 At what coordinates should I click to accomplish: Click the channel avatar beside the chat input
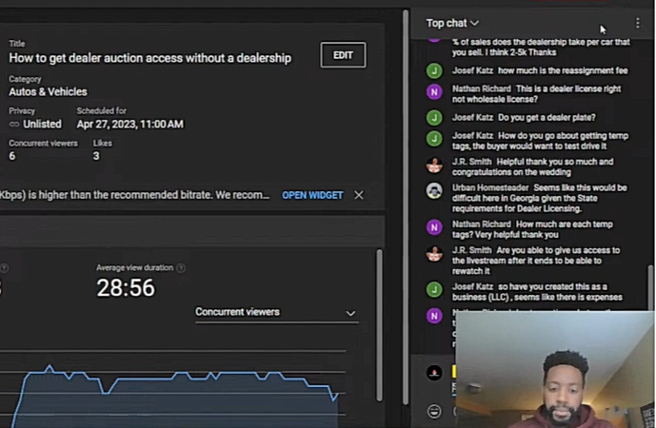pyautogui.click(x=434, y=373)
